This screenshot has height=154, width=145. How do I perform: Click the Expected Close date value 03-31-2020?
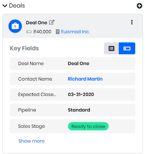(x=81, y=94)
